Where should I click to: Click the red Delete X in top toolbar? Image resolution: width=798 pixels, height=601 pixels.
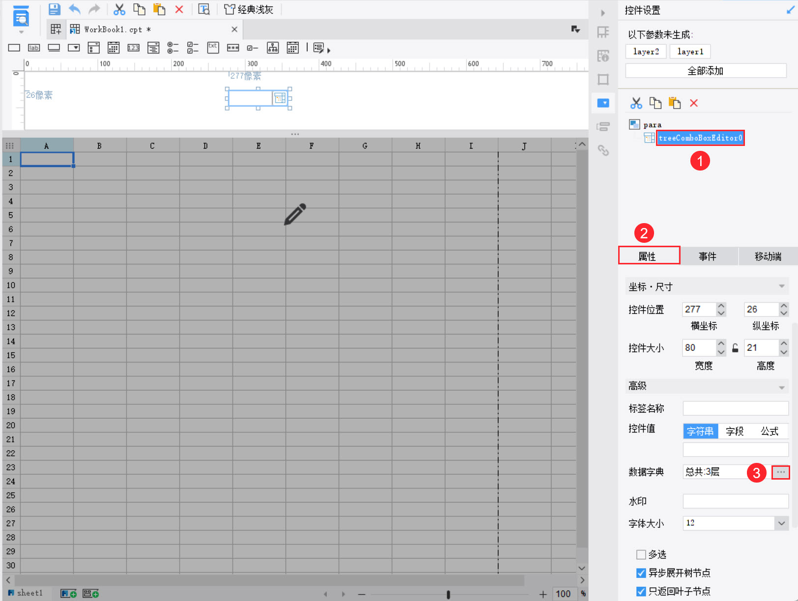(179, 9)
